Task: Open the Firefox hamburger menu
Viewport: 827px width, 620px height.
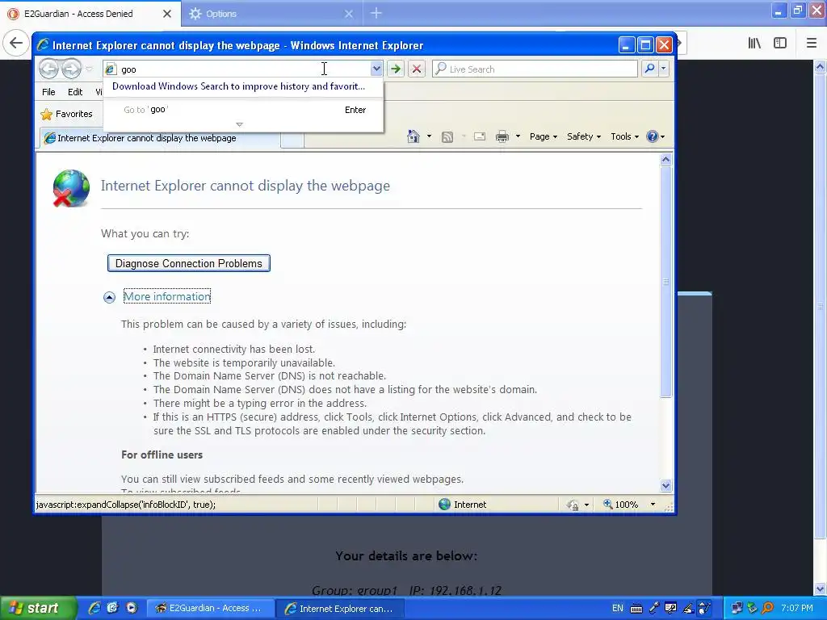Action: [x=811, y=44]
